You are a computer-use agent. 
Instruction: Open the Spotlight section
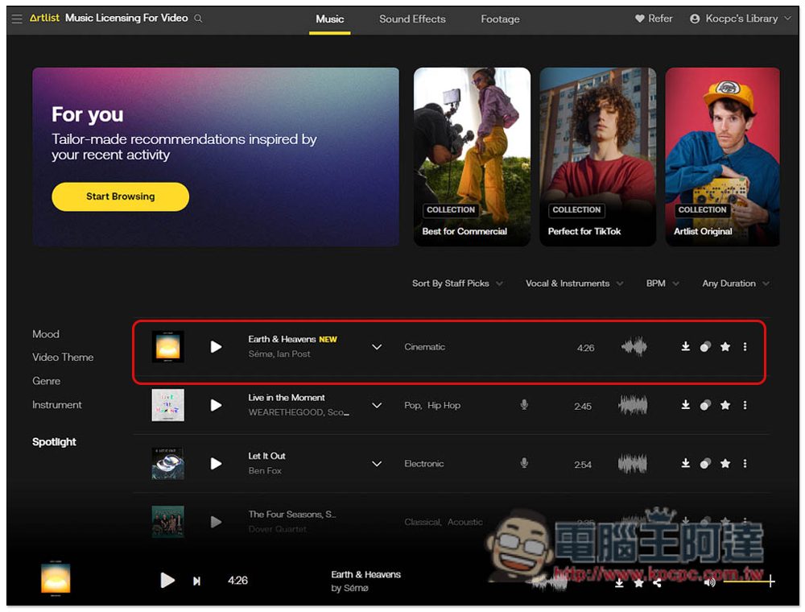click(x=54, y=442)
